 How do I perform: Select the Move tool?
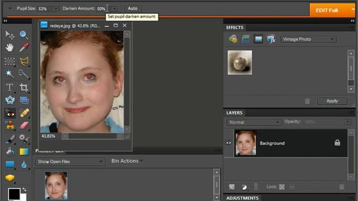click(x=10, y=35)
